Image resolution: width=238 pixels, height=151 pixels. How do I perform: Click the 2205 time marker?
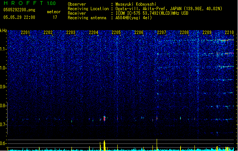click(x=116, y=32)
